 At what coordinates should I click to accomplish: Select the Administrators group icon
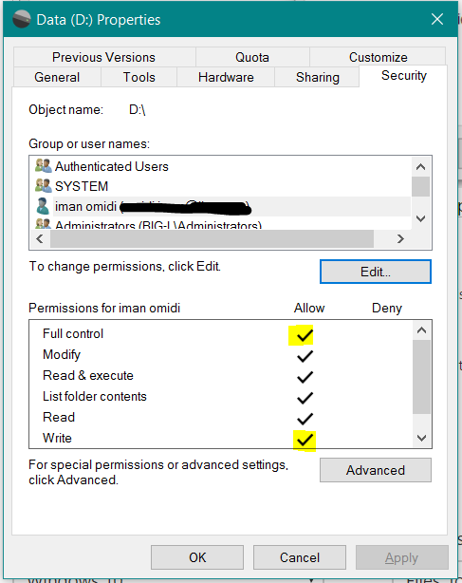43,224
